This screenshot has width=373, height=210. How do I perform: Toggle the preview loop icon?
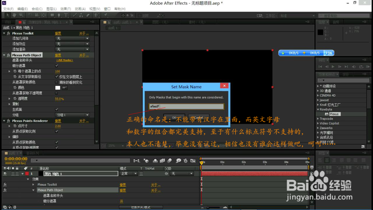pos(361,67)
